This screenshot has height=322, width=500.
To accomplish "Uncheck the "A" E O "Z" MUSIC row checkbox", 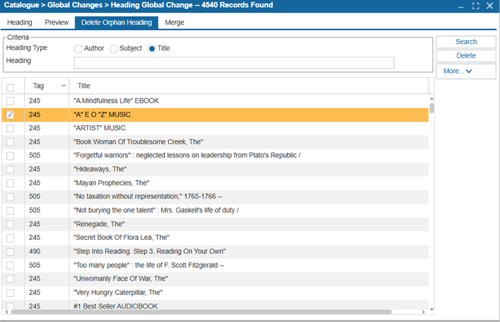I will (x=10, y=115).
